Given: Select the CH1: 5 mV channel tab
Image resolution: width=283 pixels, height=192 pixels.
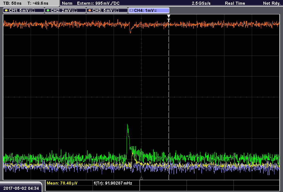Looking at the screenshot, I should coord(24,10).
